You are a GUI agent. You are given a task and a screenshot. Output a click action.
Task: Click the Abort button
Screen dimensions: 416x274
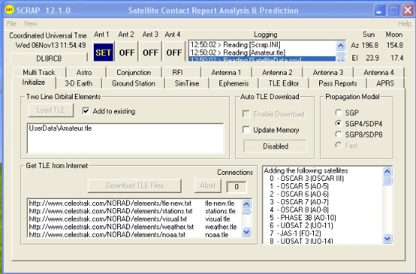(x=208, y=185)
